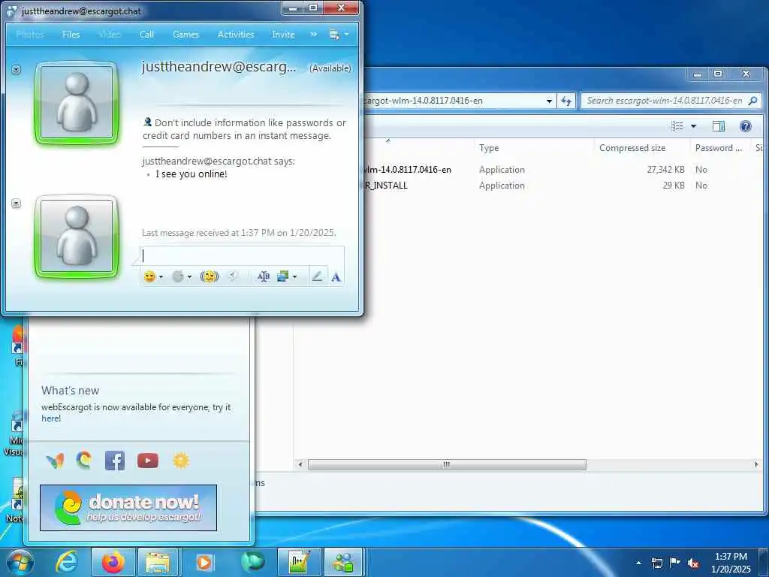Expand background picker dropdown arrow

(294, 277)
